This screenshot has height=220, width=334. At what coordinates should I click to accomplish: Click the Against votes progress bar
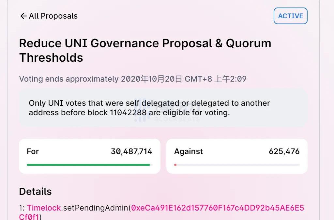tap(237, 165)
